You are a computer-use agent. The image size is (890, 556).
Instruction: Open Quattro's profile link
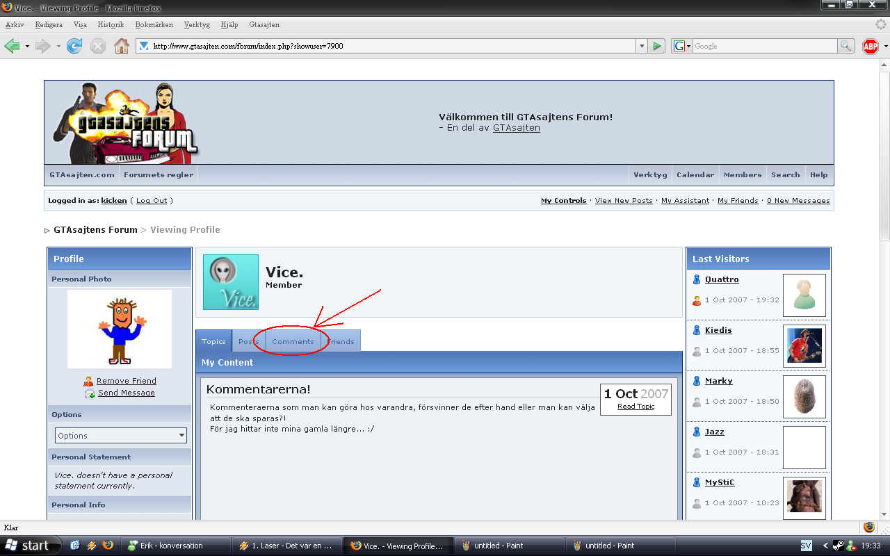coord(722,279)
